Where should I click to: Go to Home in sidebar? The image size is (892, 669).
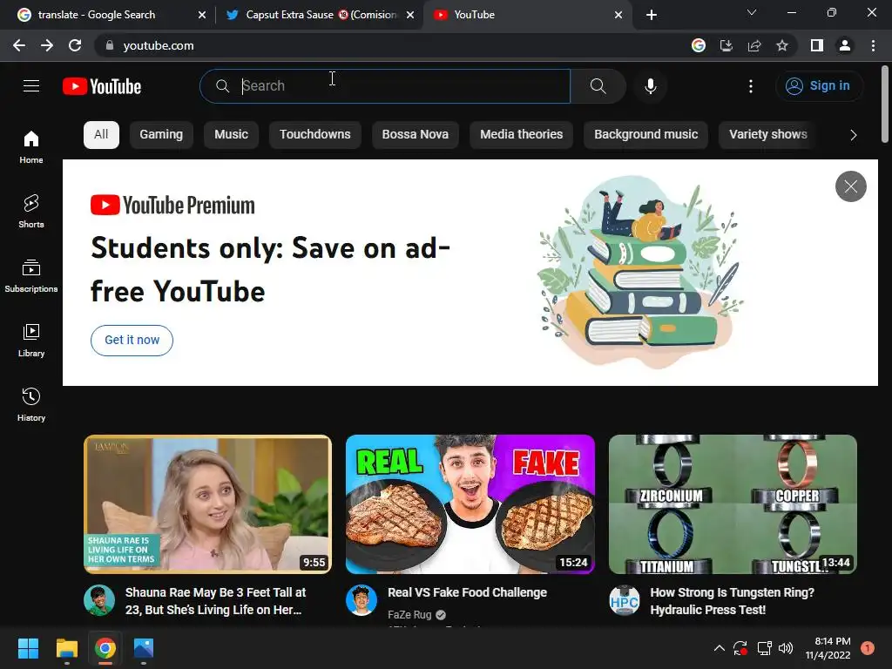(31, 146)
